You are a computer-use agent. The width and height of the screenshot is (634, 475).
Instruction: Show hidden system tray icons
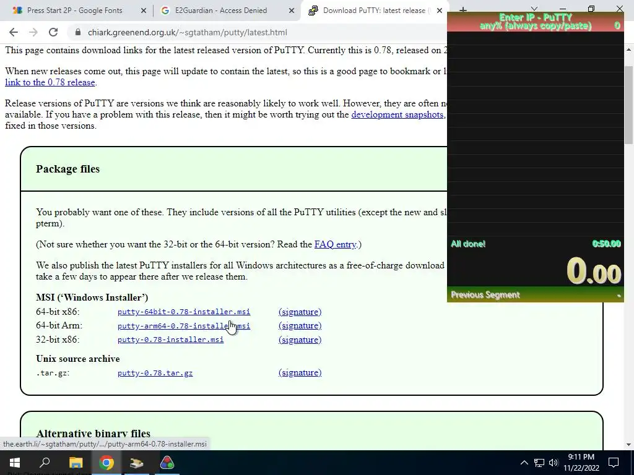pyautogui.click(x=524, y=463)
